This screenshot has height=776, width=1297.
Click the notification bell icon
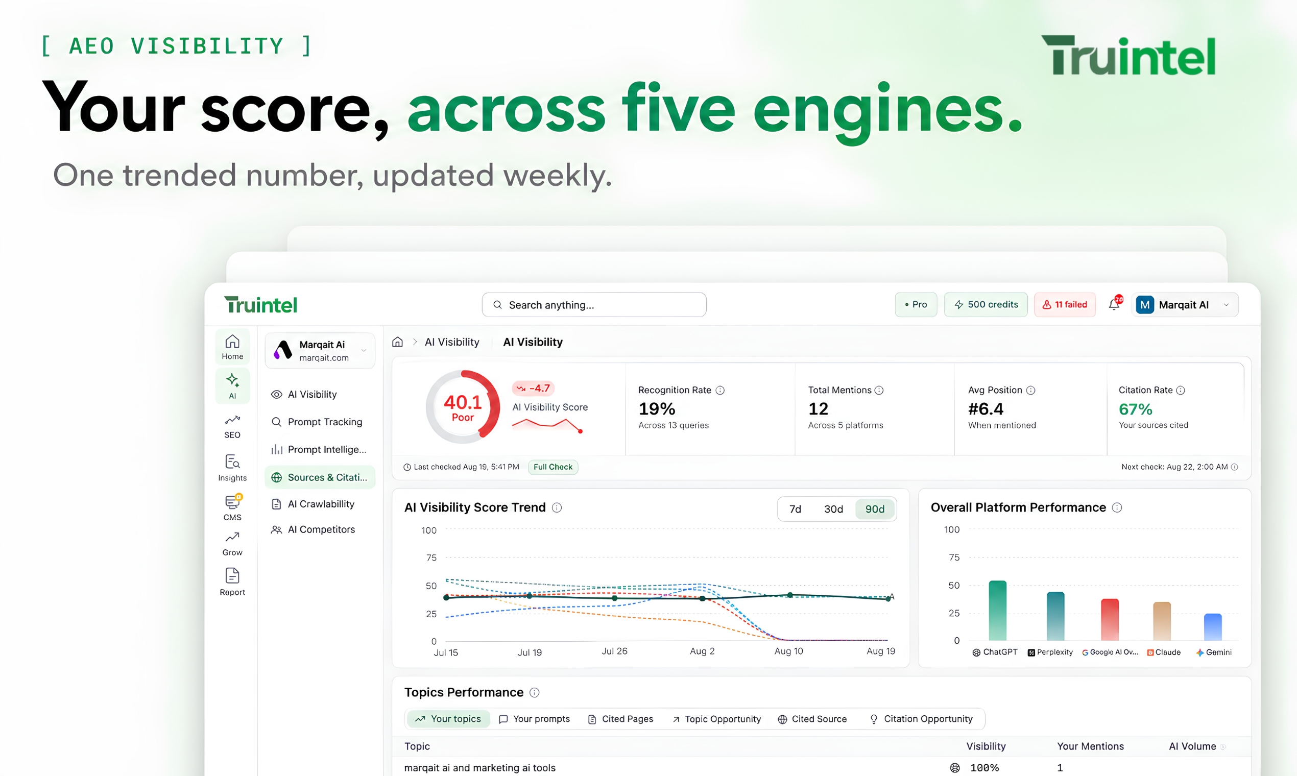pyautogui.click(x=1115, y=304)
